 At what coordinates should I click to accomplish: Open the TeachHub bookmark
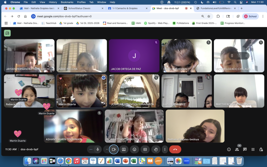[49, 23]
